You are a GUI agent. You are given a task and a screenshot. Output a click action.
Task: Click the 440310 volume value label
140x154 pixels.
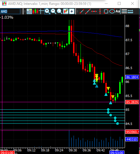[x=131, y=139]
